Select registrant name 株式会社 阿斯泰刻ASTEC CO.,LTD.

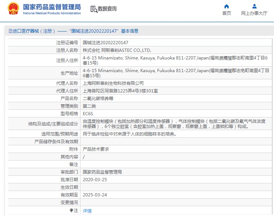117,50
